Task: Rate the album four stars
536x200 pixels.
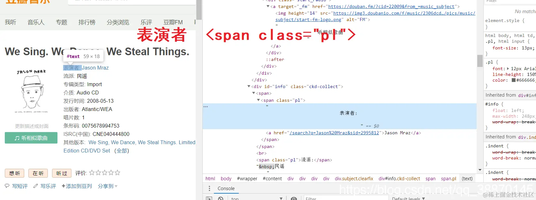Action: pyautogui.click(x=111, y=173)
